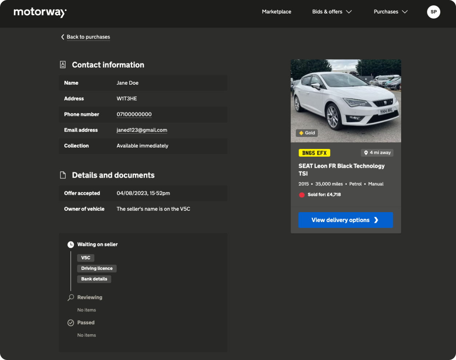Click the motorway logo
This screenshot has width=456, height=360.
point(40,12)
